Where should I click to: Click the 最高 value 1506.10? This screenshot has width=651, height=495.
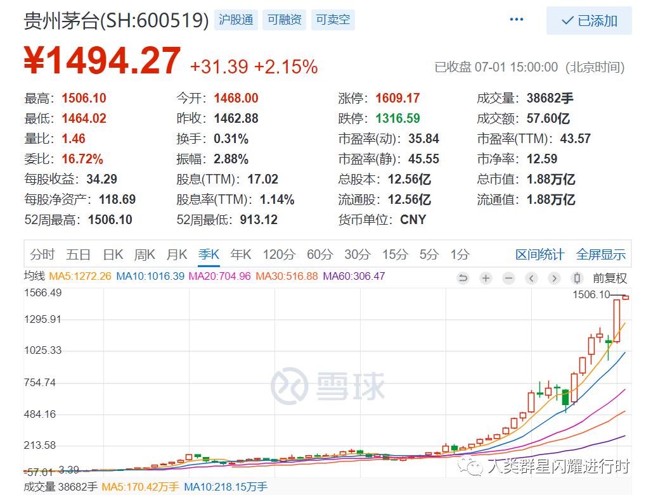[x=84, y=98]
